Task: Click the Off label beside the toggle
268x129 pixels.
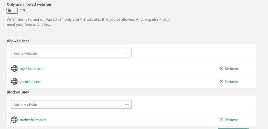Action: (22, 11)
